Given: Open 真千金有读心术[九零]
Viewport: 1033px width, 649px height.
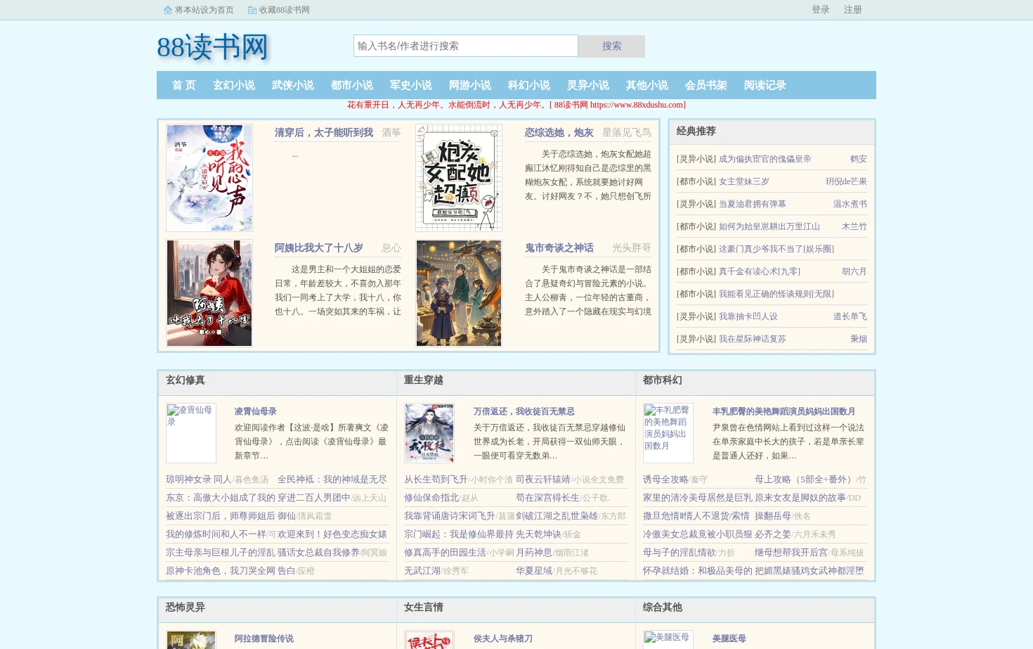Looking at the screenshot, I should 760,271.
